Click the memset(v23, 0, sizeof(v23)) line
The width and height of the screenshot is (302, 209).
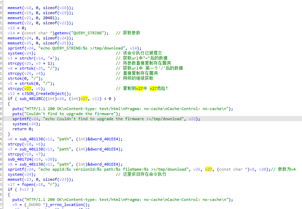pyautogui.click(x=40, y=180)
